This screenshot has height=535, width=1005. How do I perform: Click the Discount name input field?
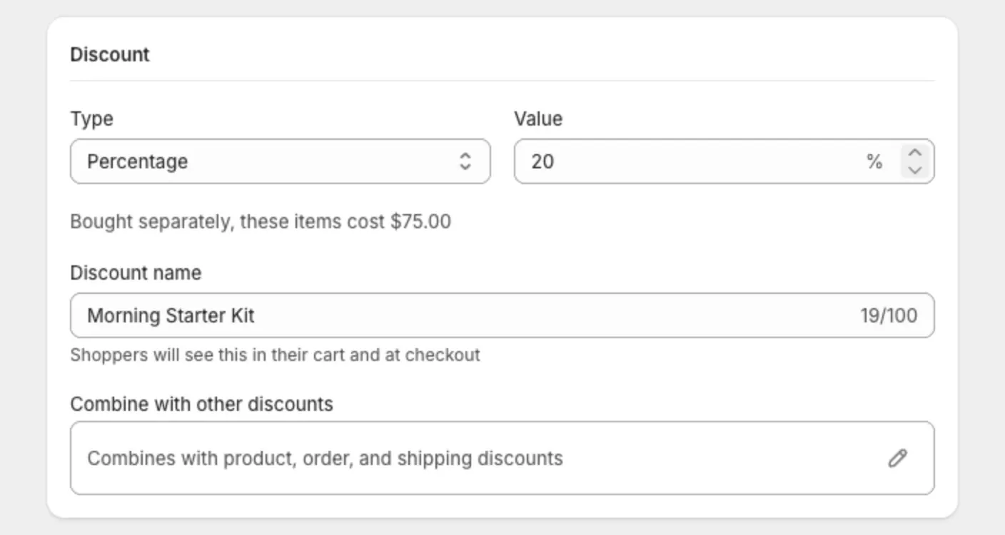(502, 315)
